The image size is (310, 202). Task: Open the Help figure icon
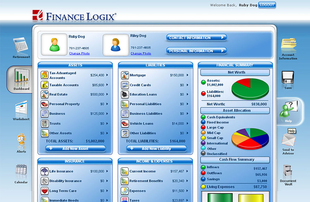(x=288, y=109)
